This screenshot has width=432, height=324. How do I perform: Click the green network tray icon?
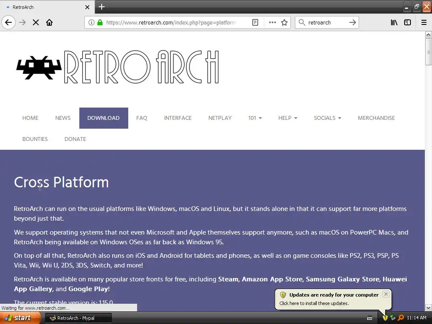pyautogui.click(x=393, y=318)
